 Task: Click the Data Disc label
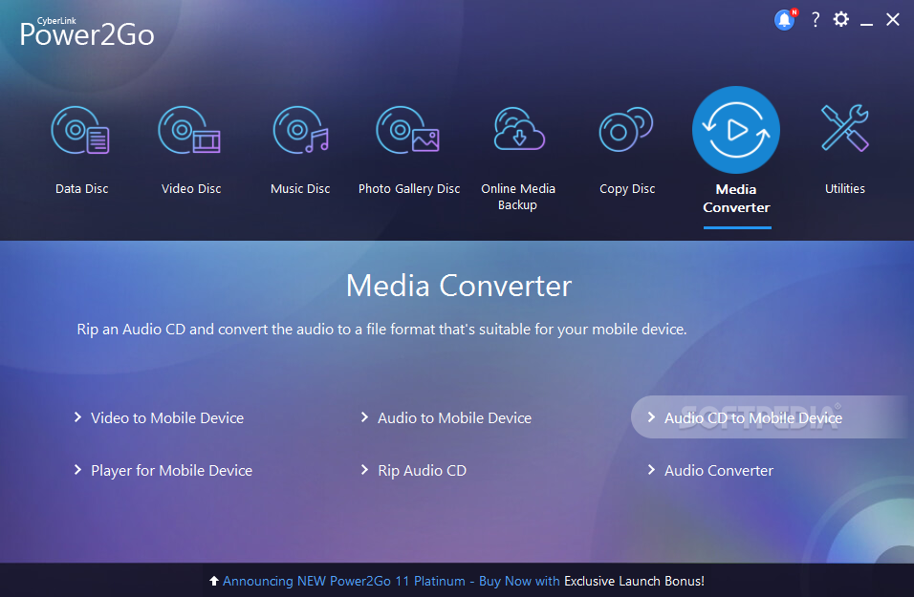tap(81, 189)
